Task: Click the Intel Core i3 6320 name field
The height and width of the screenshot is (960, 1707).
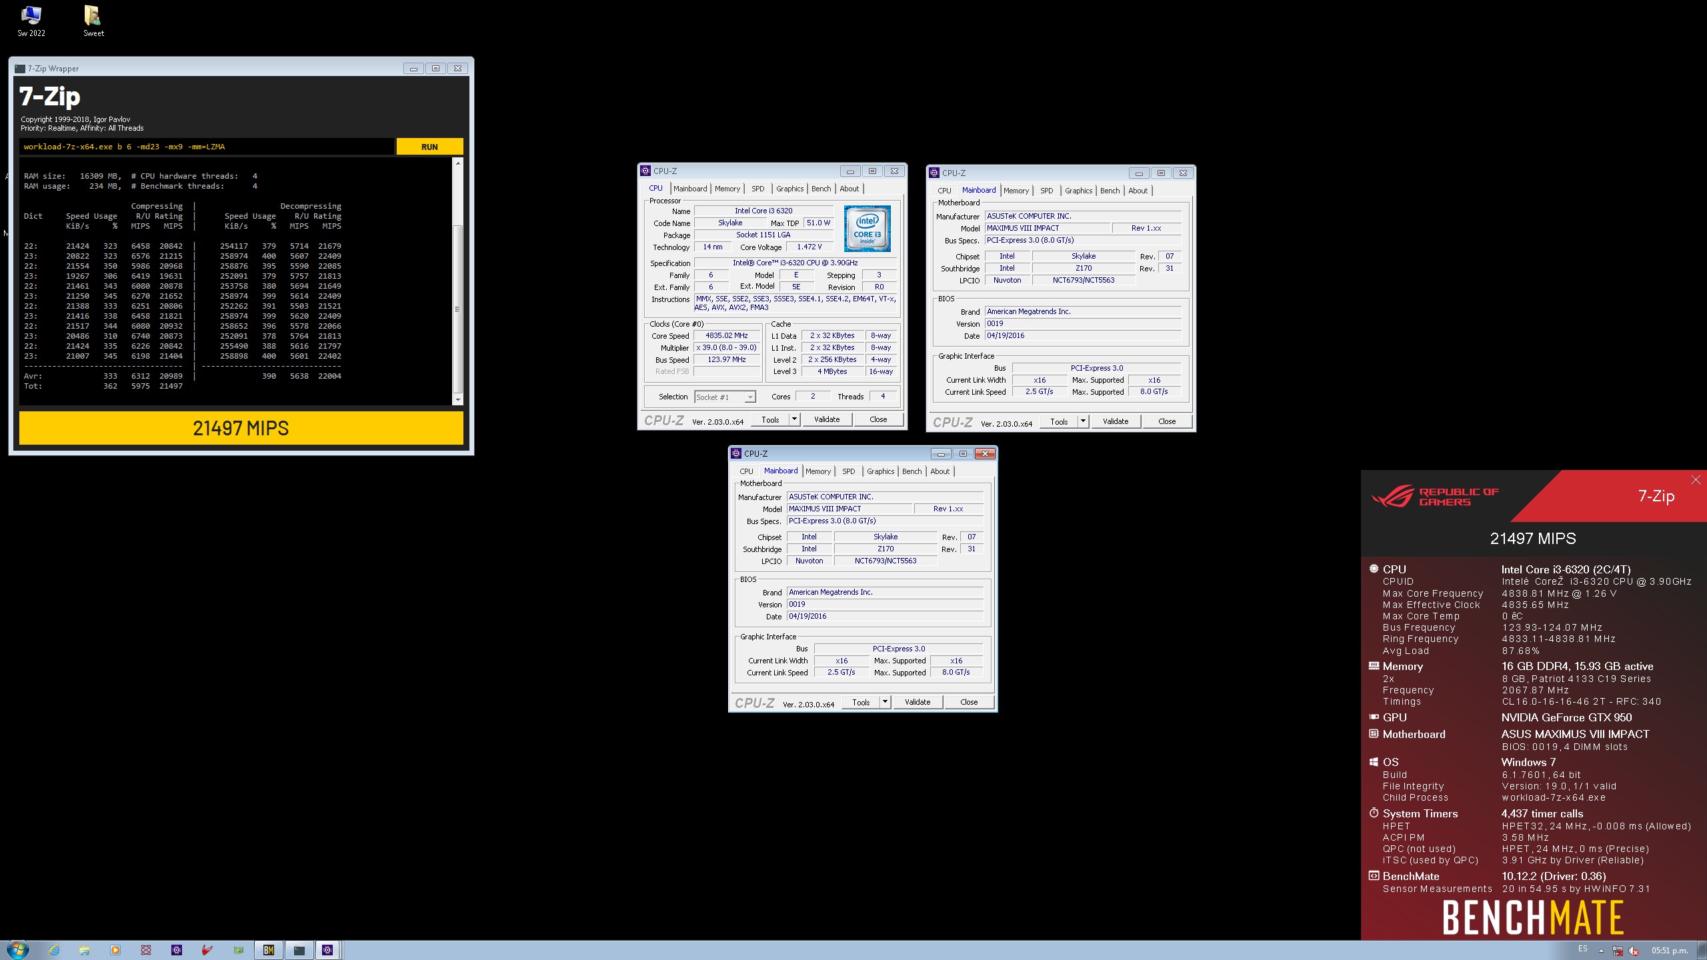Action: tap(763, 211)
